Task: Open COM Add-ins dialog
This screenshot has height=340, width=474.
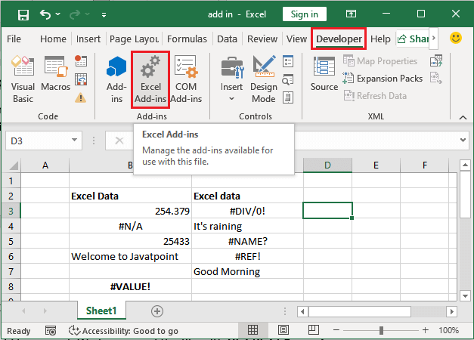Action: coord(186,79)
